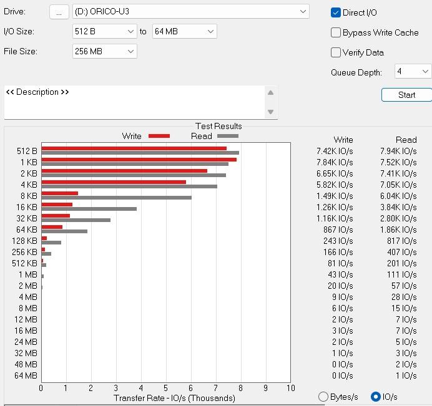Select the IO/s radio button
Image resolution: width=432 pixels, height=406 pixels.
[x=376, y=397]
